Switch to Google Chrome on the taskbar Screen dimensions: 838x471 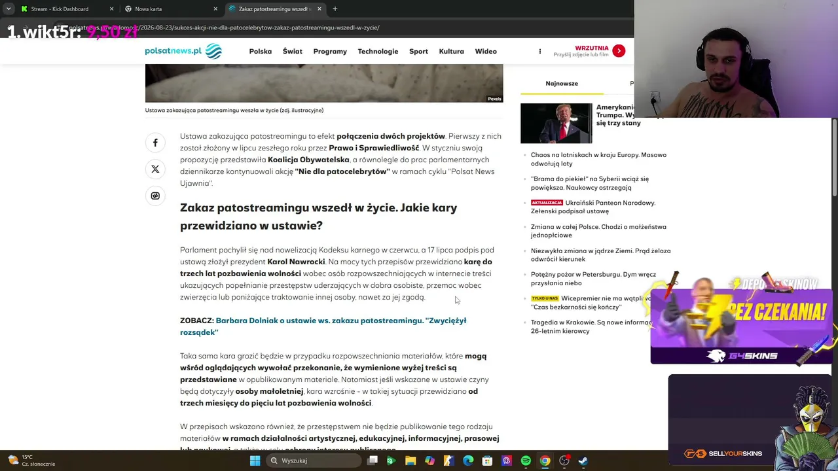(545, 461)
